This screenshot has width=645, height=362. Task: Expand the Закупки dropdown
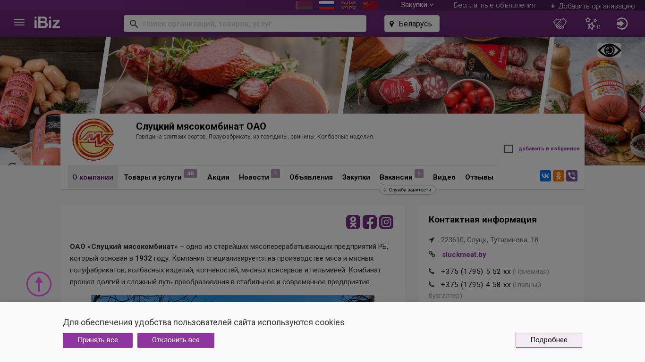[x=417, y=5]
